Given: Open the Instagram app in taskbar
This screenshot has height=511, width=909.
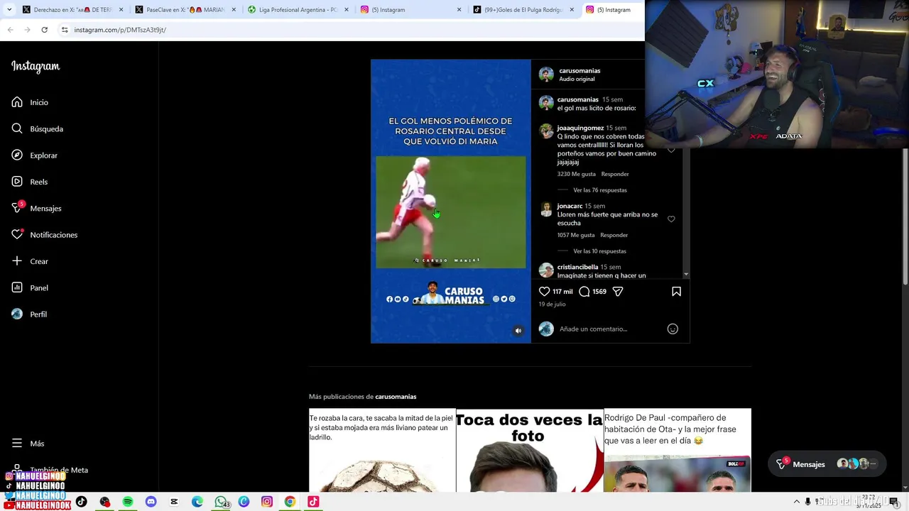Looking at the screenshot, I should tap(267, 502).
